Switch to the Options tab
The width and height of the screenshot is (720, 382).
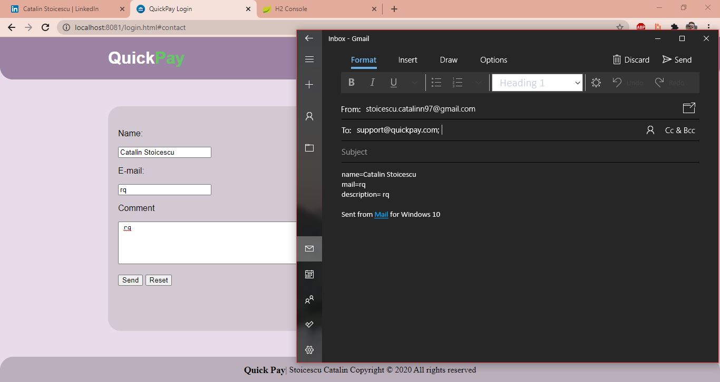point(493,60)
